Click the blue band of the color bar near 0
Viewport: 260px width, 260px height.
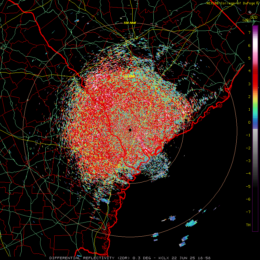(x=255, y=124)
